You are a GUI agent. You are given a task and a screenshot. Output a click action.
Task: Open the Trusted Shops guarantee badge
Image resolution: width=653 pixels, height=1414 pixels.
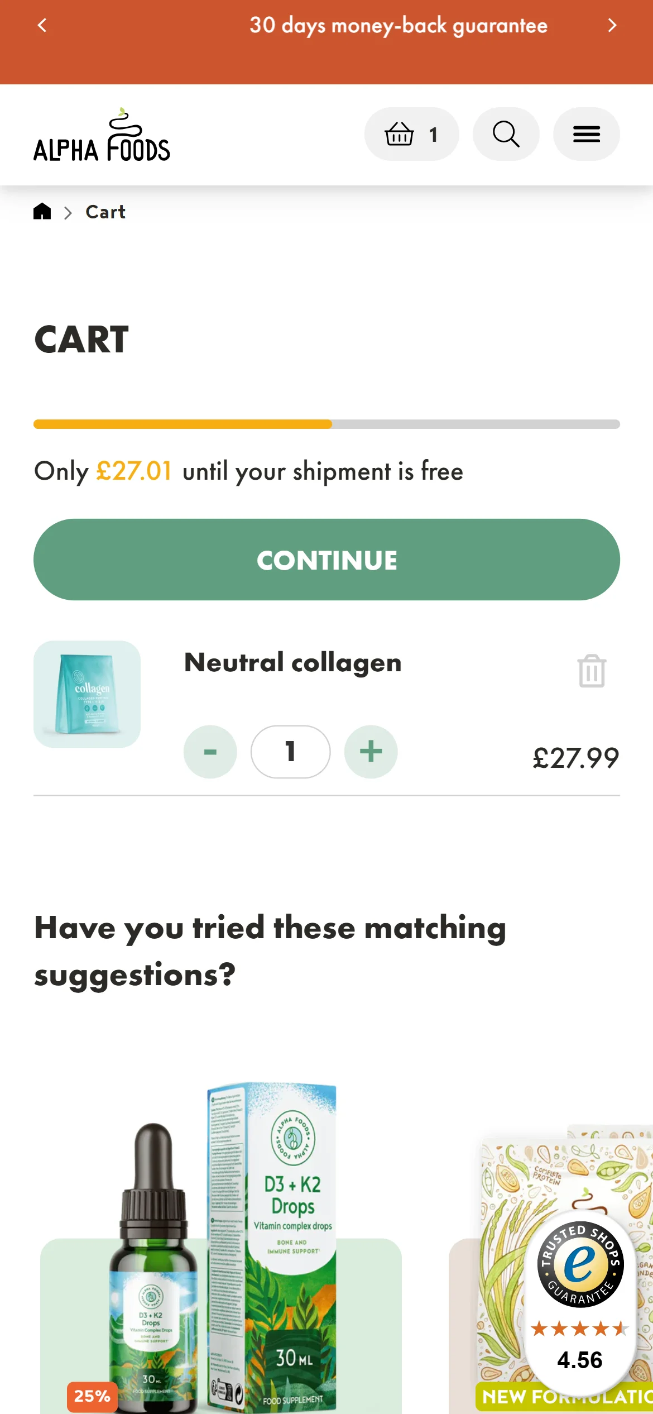(580, 1301)
